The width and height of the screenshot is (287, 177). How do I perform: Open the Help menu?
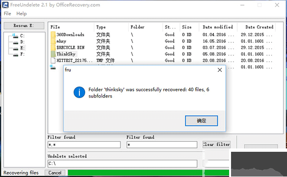pyautogui.click(x=22, y=14)
